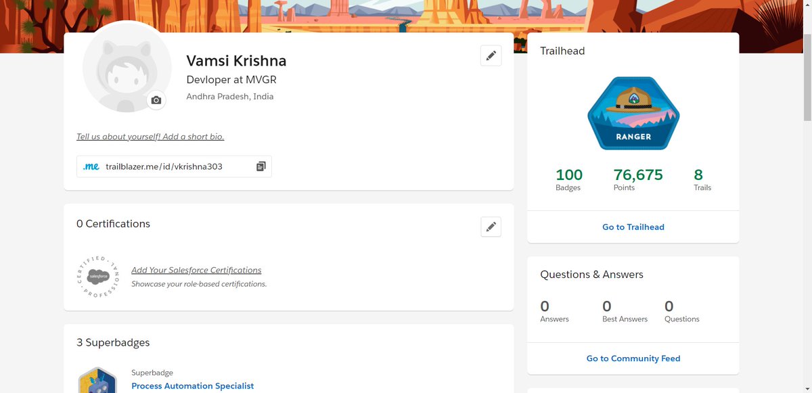Click 'Questions & Answers' heading
Viewport: 812px width, 393px height.
click(x=591, y=275)
